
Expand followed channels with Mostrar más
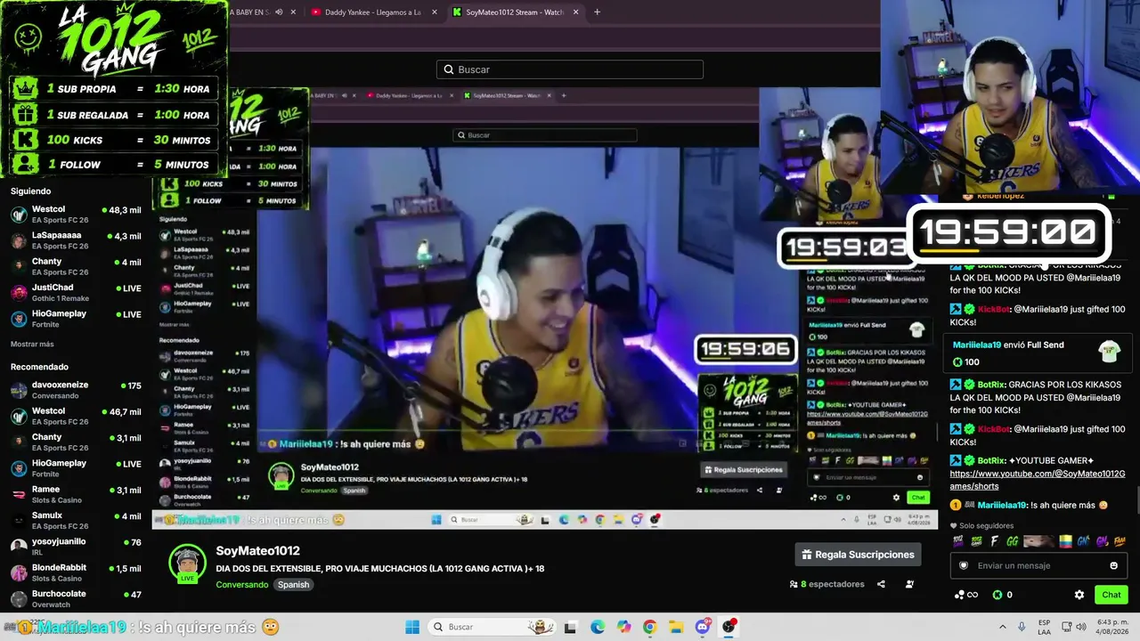pos(32,344)
